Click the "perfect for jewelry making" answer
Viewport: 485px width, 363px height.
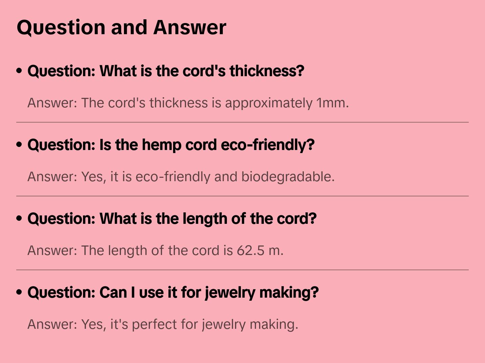[163, 324]
